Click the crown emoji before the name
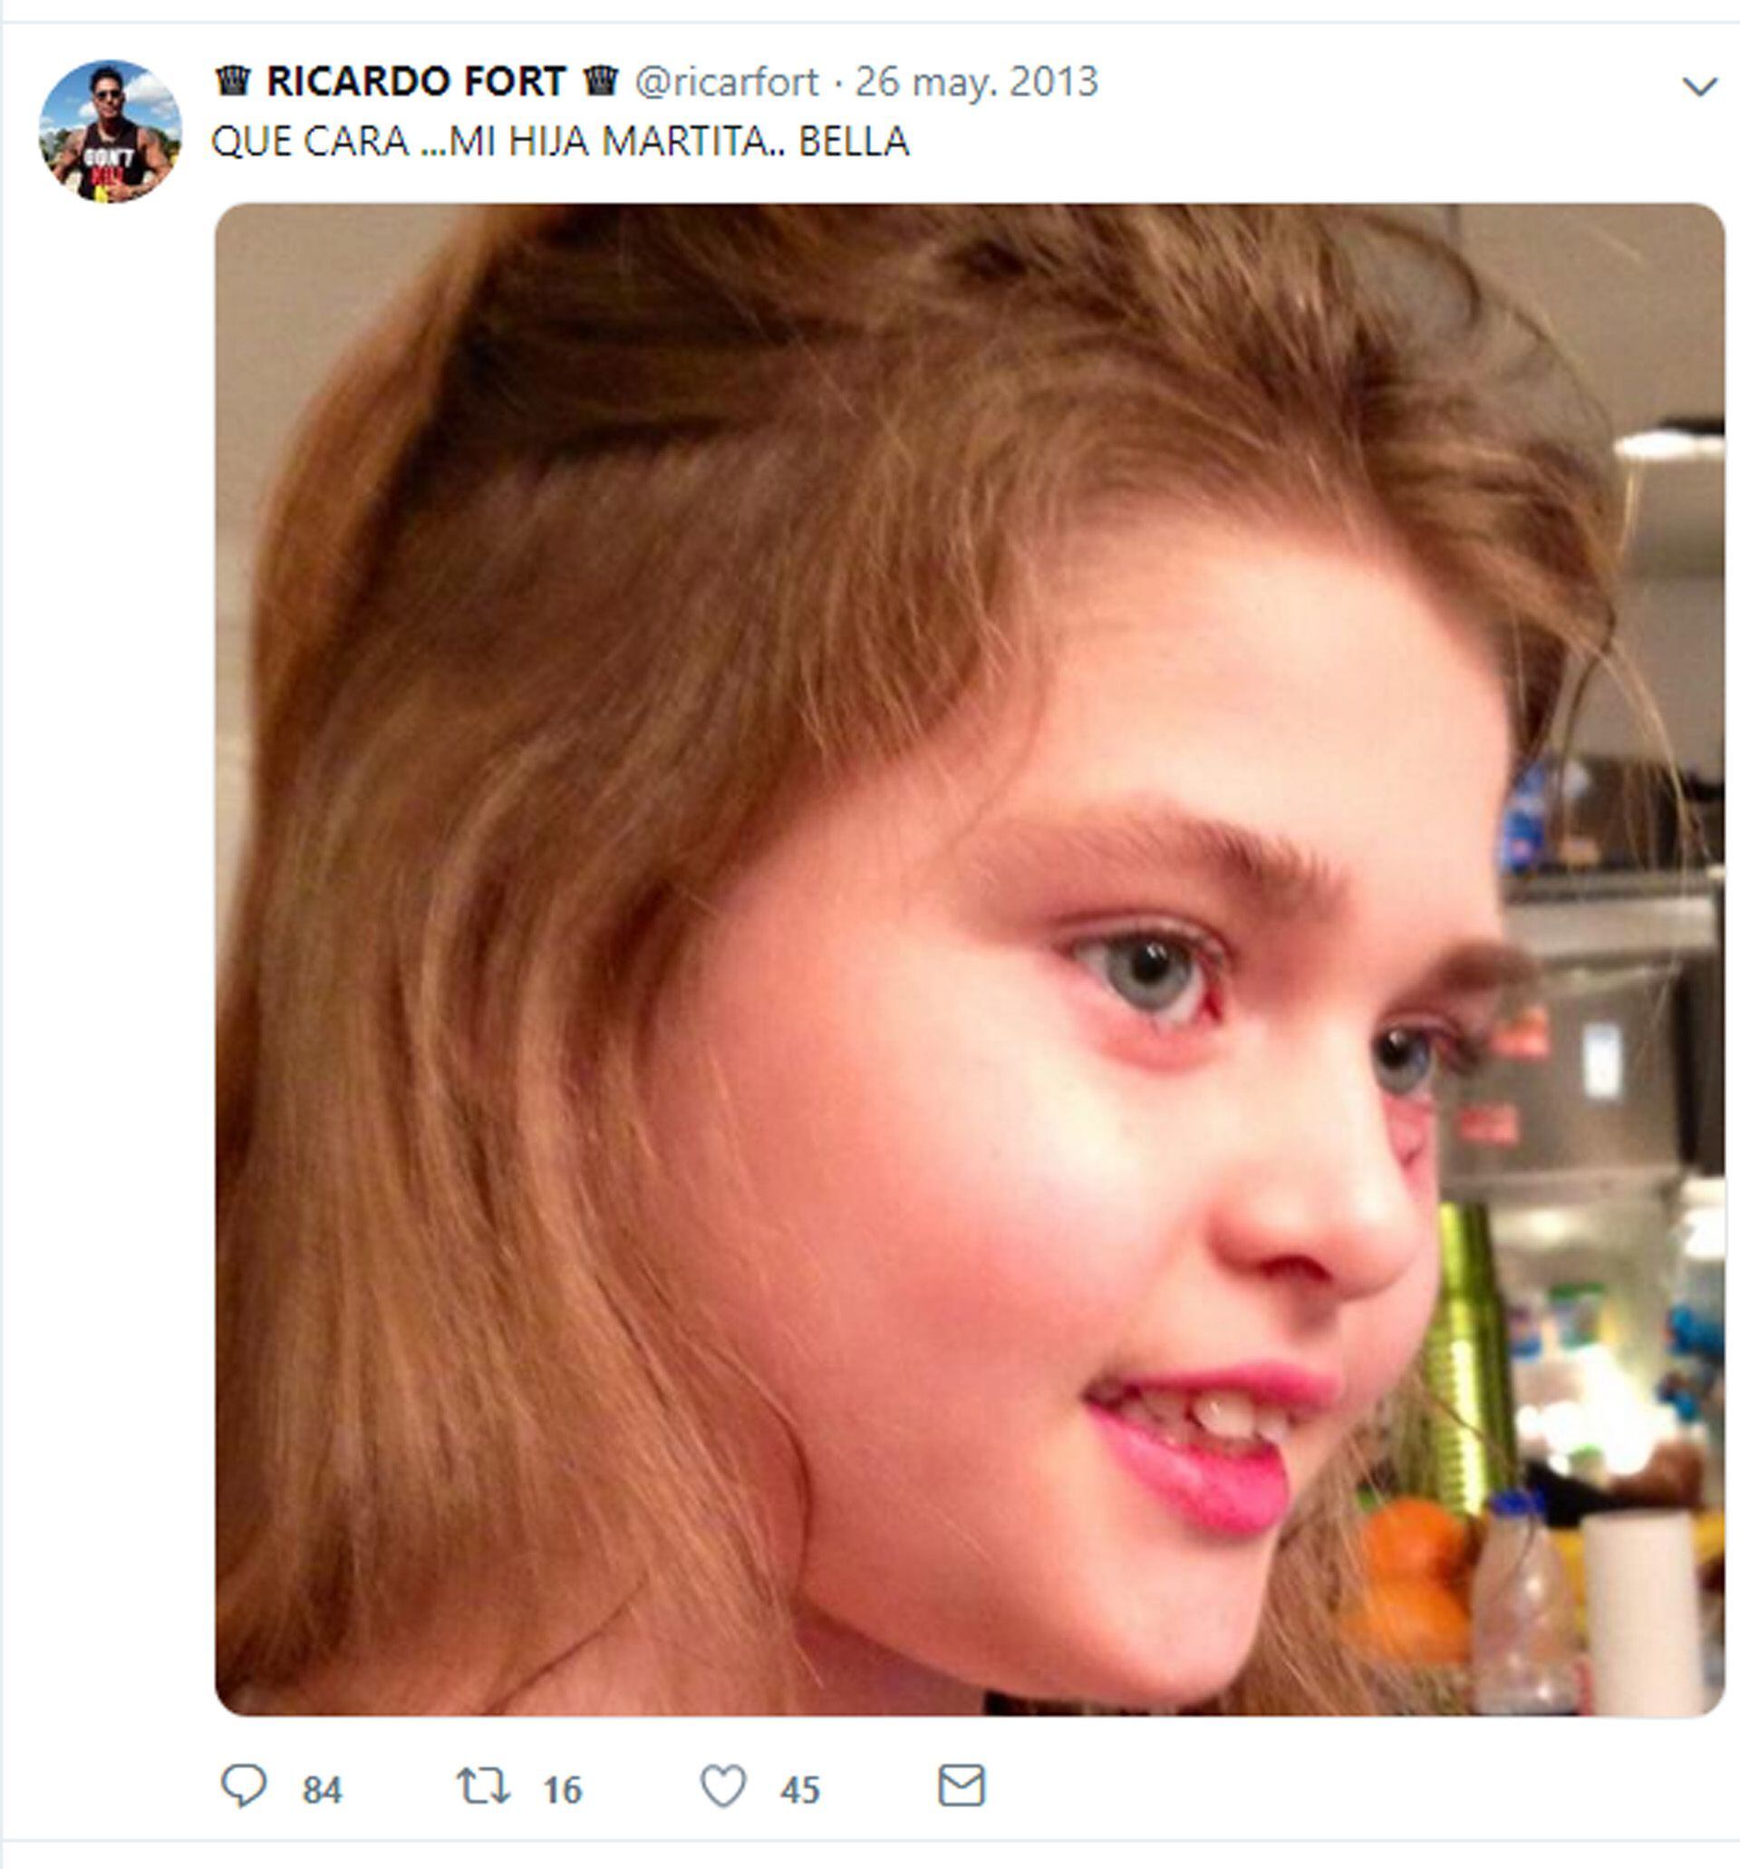This screenshot has height=1869, width=1740. coord(233,81)
